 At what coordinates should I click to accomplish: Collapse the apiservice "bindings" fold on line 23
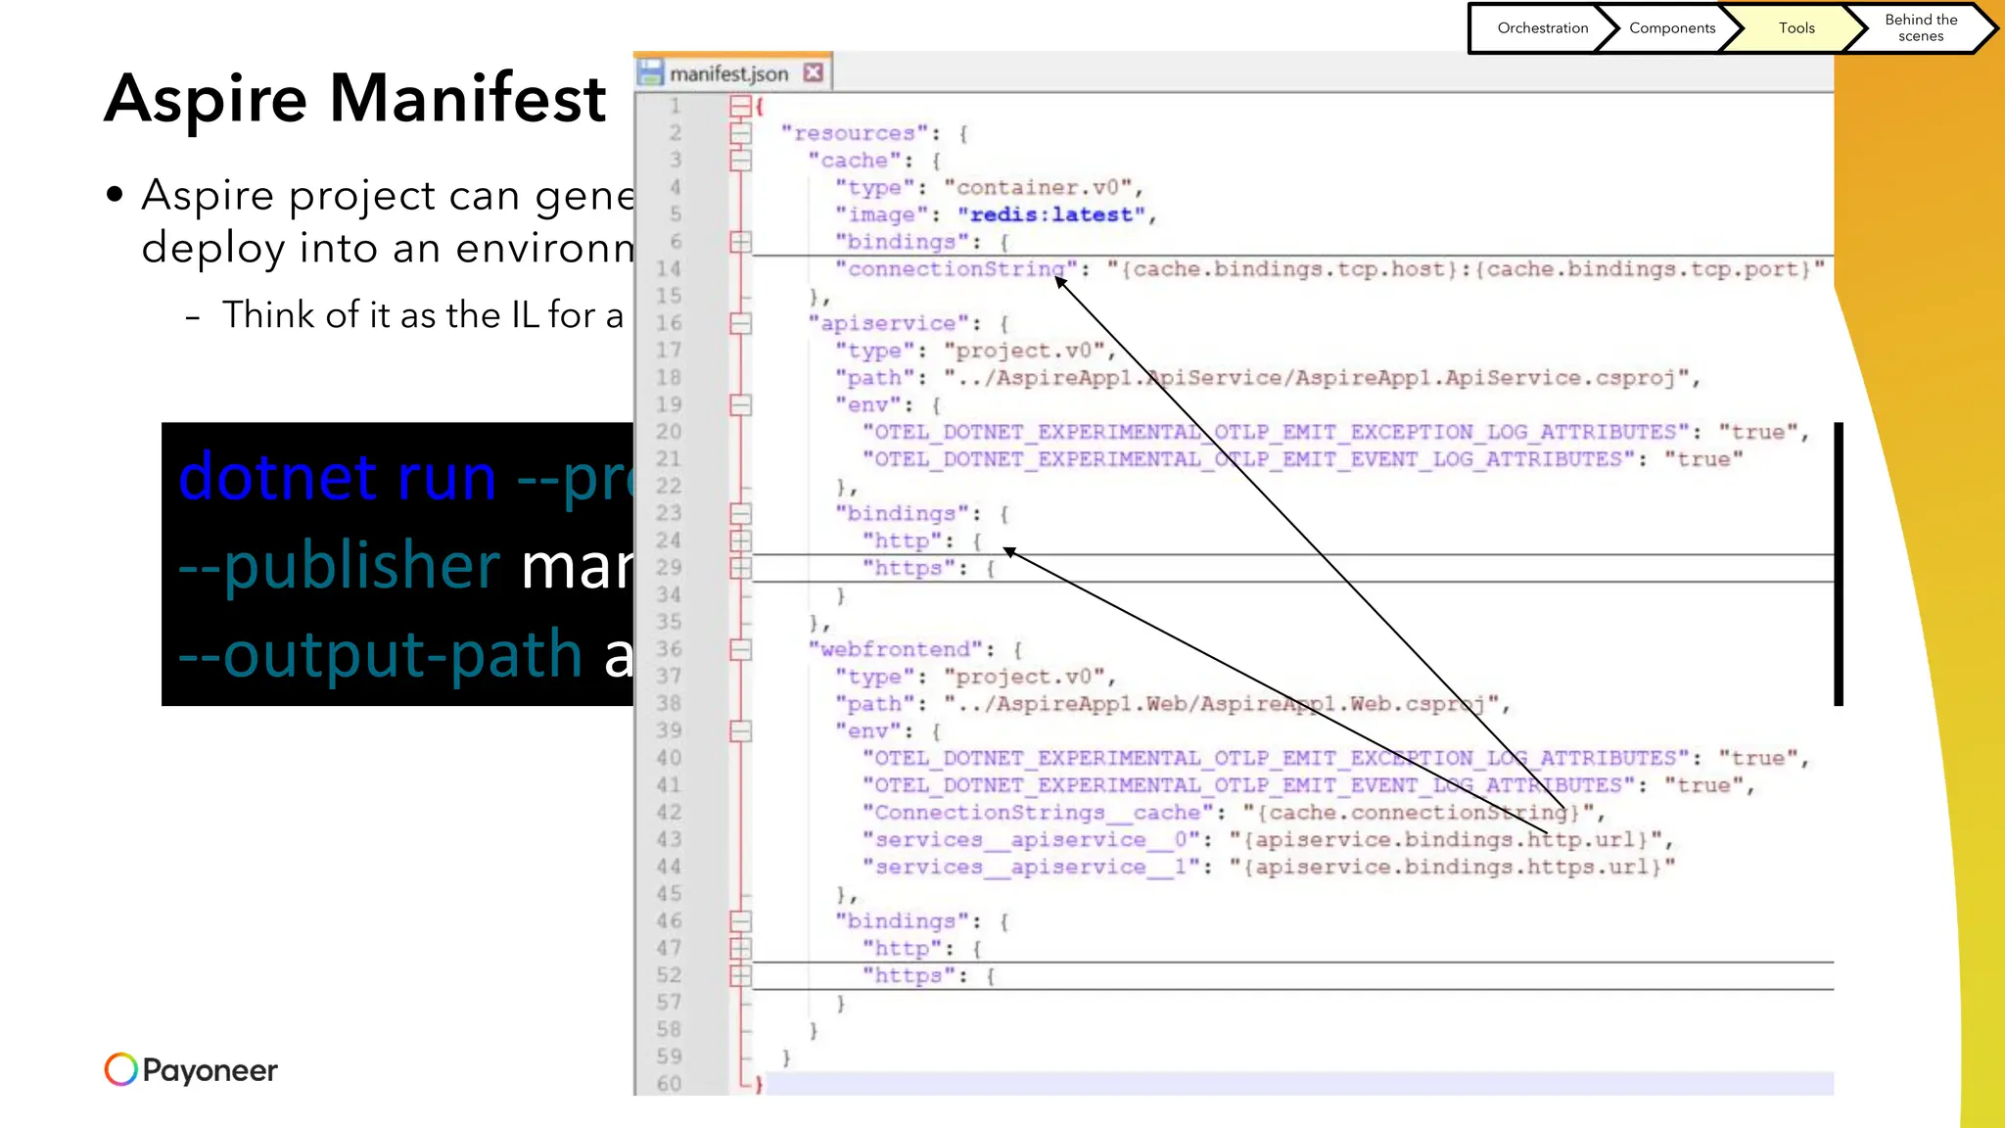click(x=740, y=513)
